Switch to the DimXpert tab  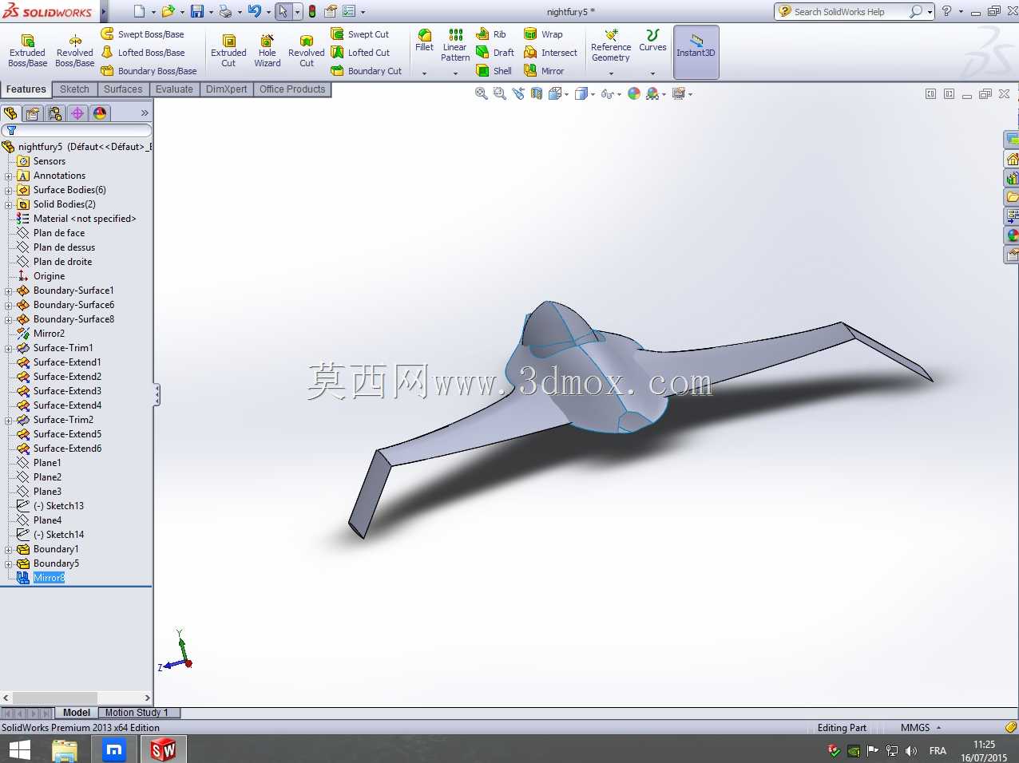(226, 89)
